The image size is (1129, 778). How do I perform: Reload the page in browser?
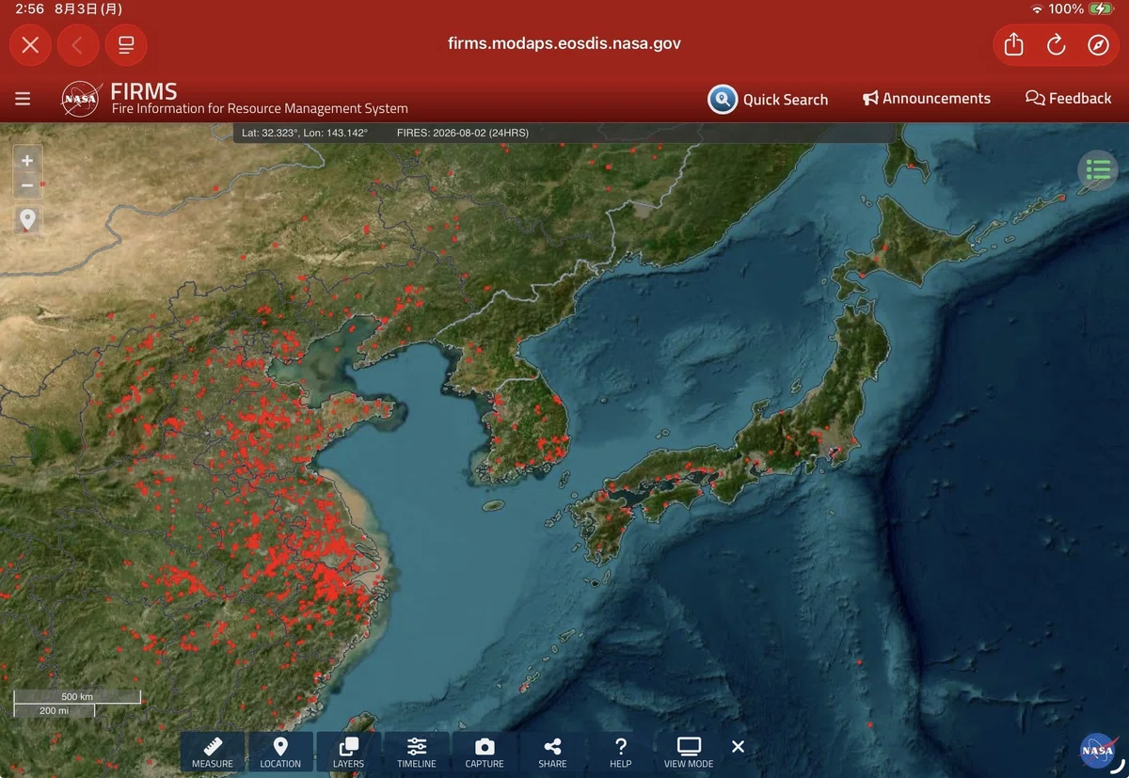[1056, 44]
